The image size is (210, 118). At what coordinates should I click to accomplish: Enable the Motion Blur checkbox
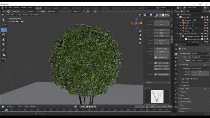pyautogui.click(x=181, y=102)
